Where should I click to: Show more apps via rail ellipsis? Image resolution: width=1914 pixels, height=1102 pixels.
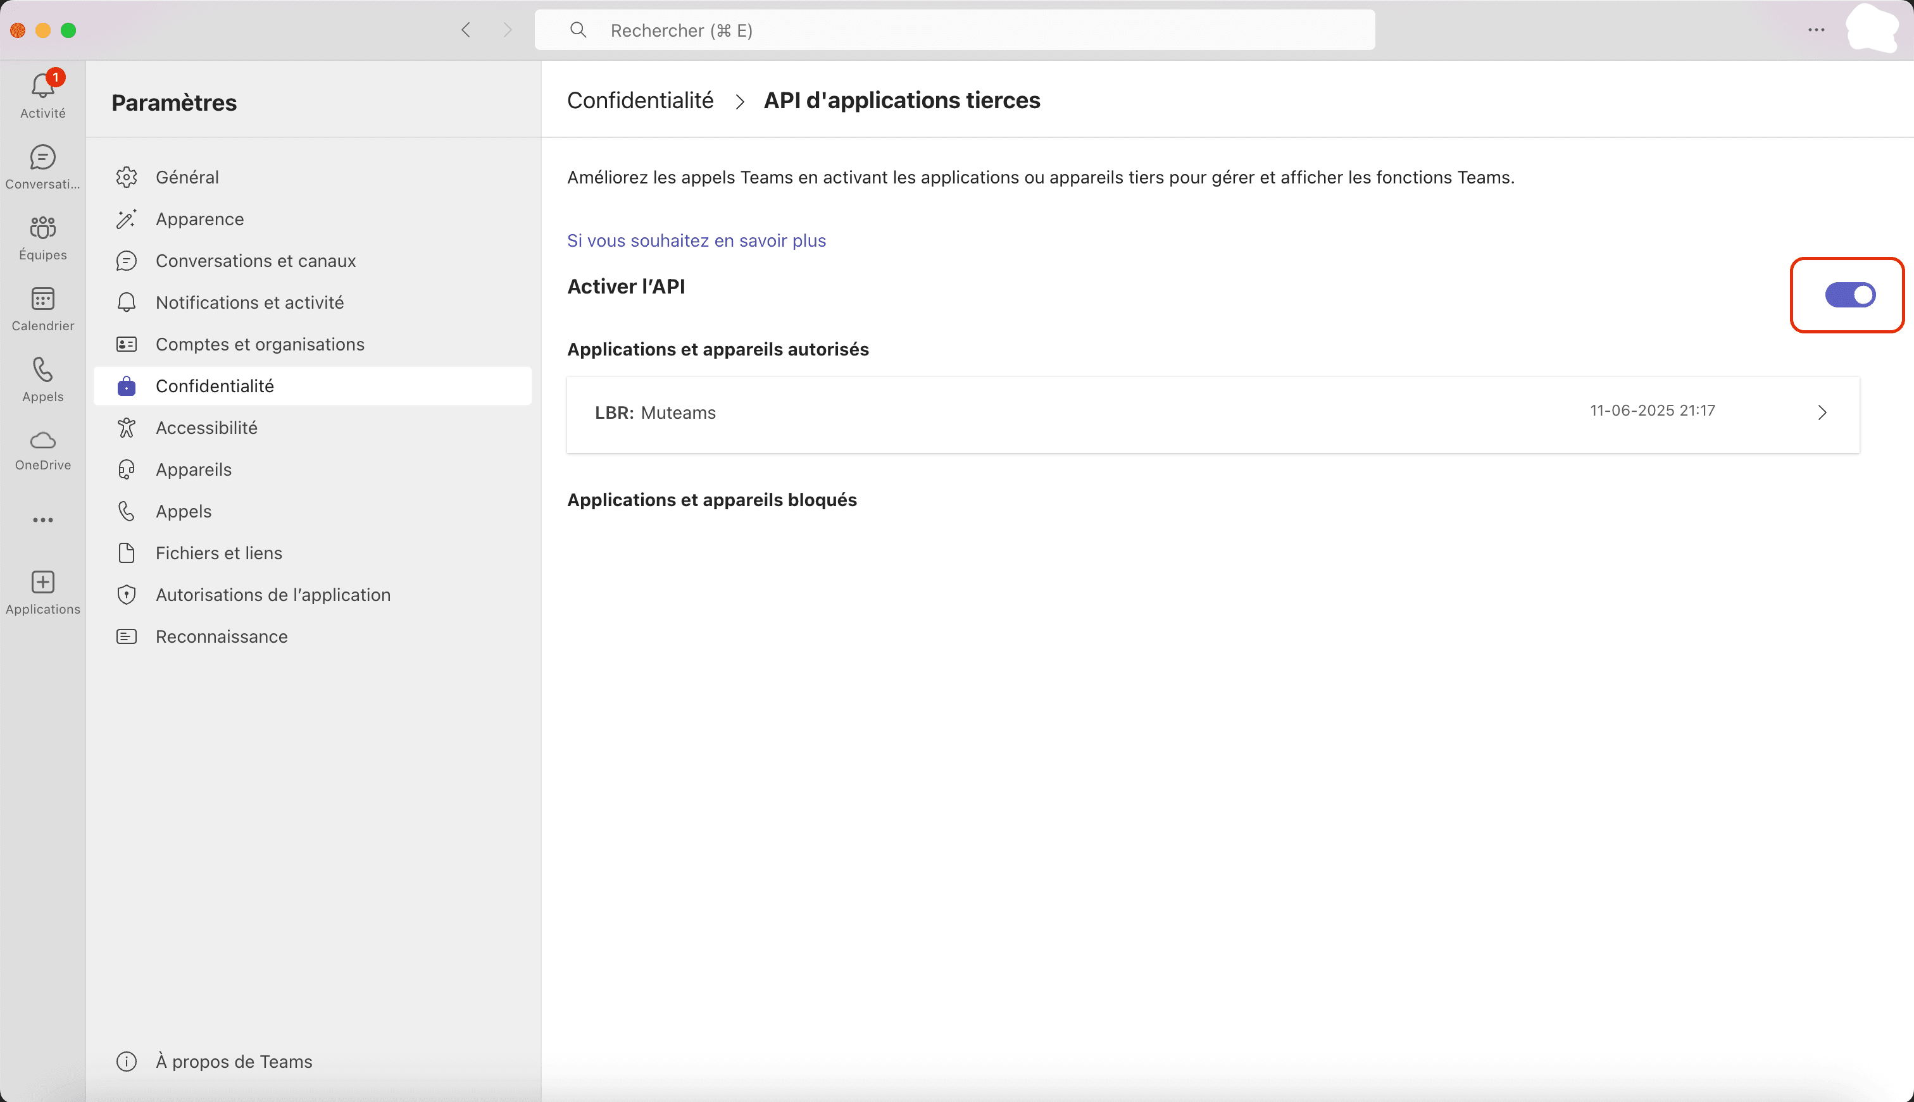tap(42, 520)
